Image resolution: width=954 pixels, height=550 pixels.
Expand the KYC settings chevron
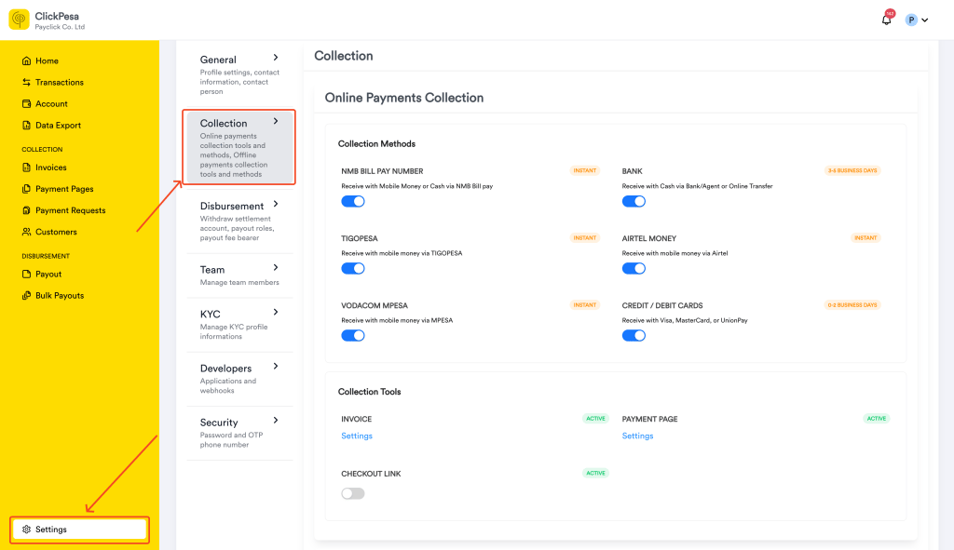(x=276, y=312)
